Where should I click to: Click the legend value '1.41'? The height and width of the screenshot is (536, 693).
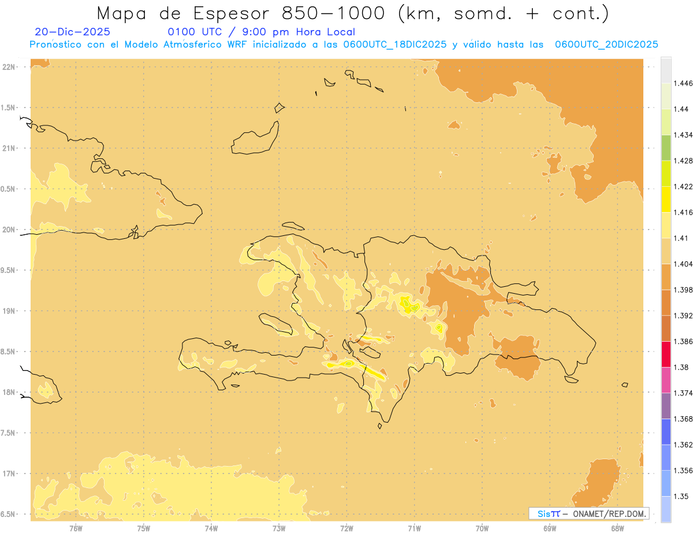pos(681,238)
